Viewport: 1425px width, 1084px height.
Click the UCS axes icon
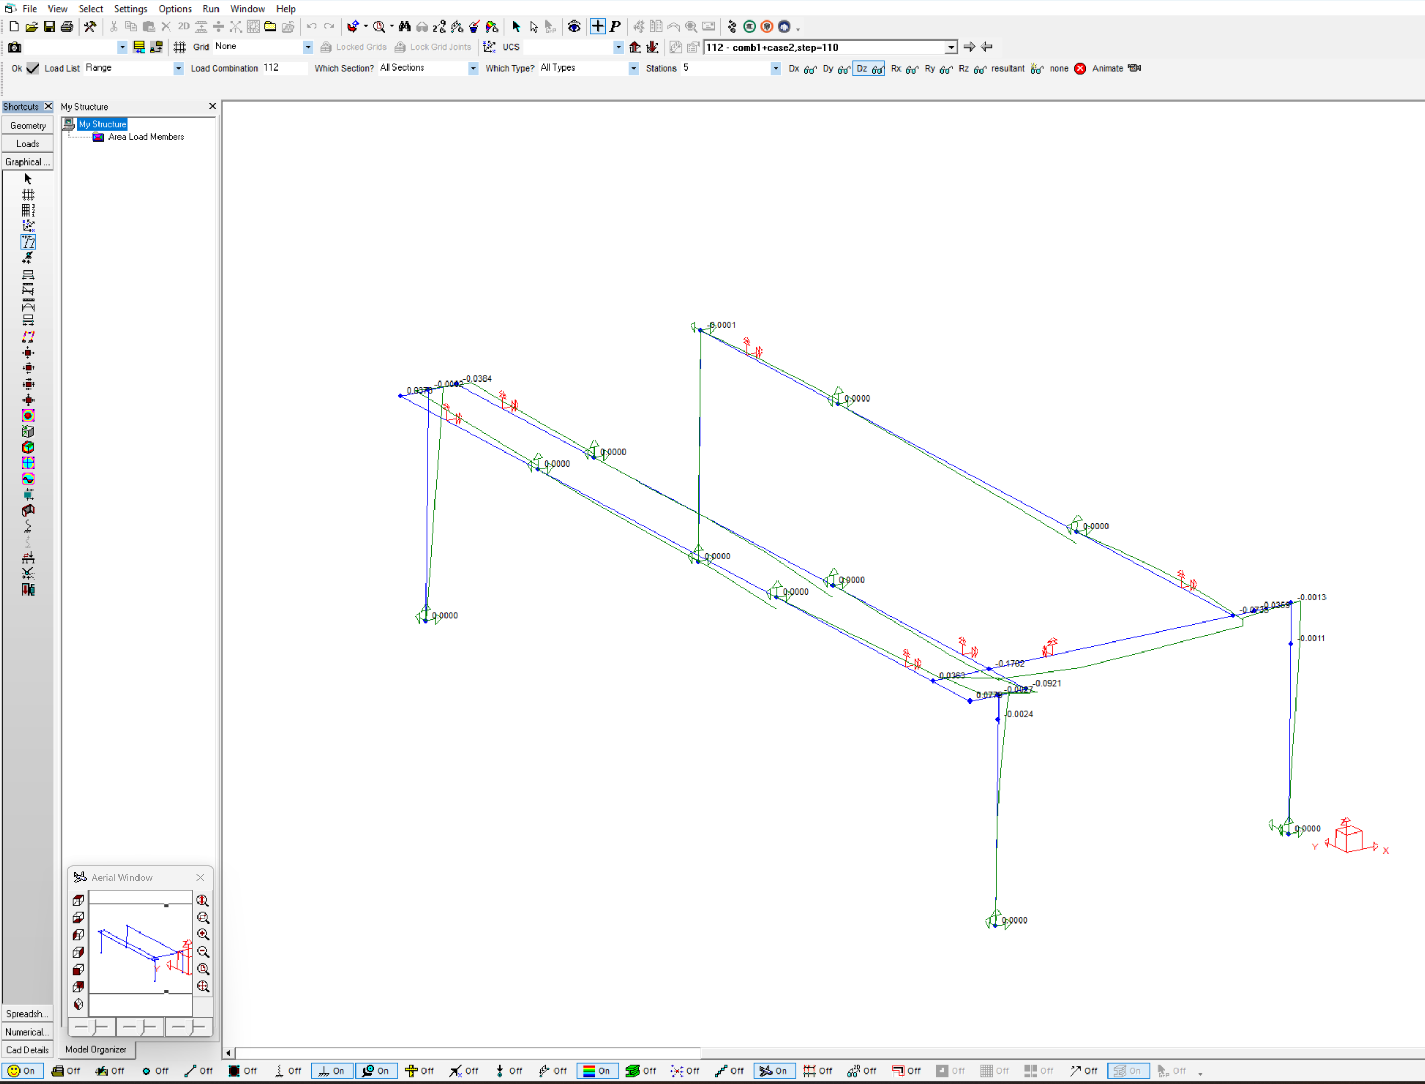489,46
